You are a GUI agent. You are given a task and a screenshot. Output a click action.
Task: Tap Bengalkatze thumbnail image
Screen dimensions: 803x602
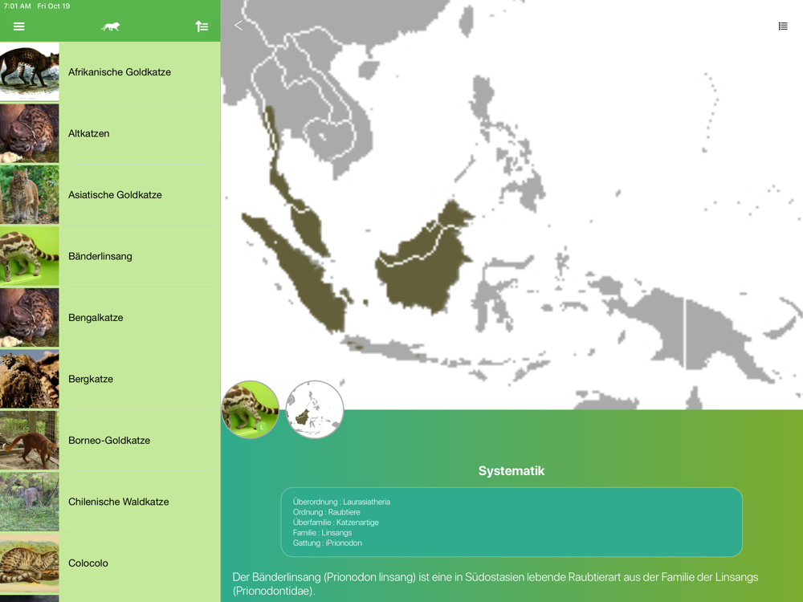click(x=29, y=317)
